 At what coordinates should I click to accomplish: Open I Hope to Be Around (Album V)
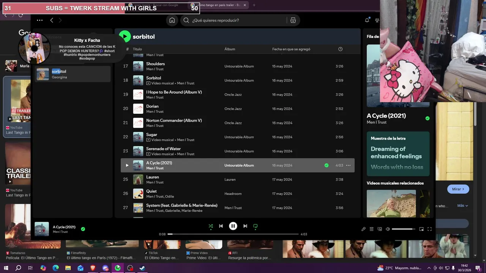pyautogui.click(x=174, y=92)
